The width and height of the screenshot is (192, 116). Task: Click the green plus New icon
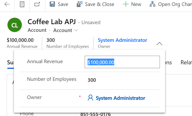point(126,4)
